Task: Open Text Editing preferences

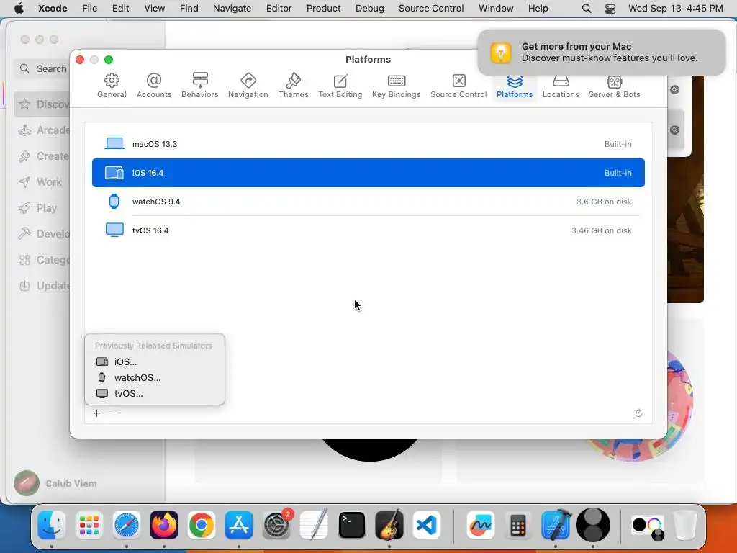Action: point(340,86)
